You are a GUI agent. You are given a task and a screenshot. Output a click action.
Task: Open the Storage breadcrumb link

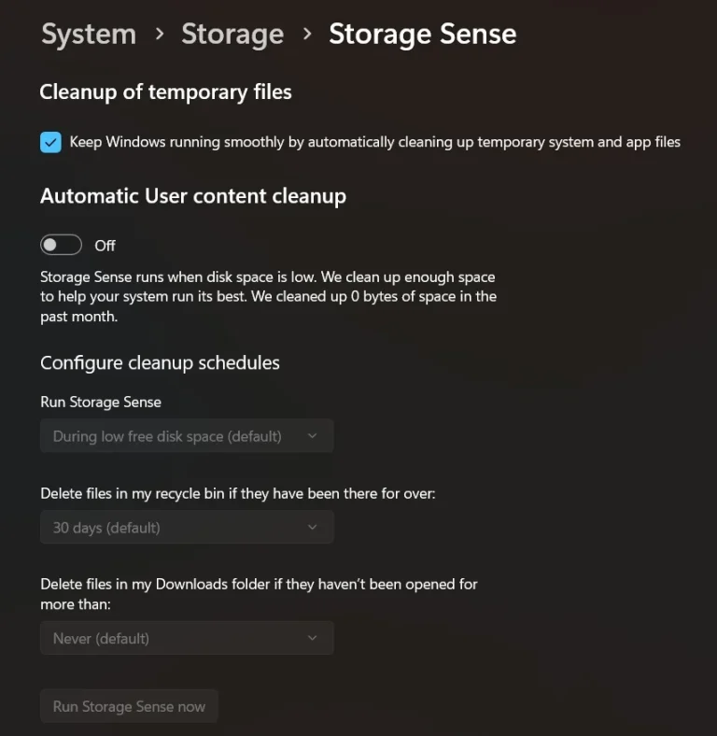click(232, 35)
